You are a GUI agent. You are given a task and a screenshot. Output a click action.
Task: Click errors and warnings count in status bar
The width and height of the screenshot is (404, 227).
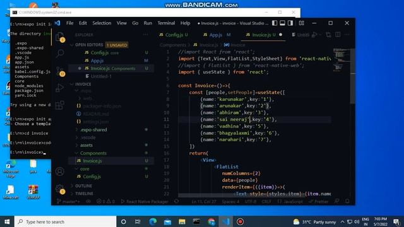click(105, 202)
